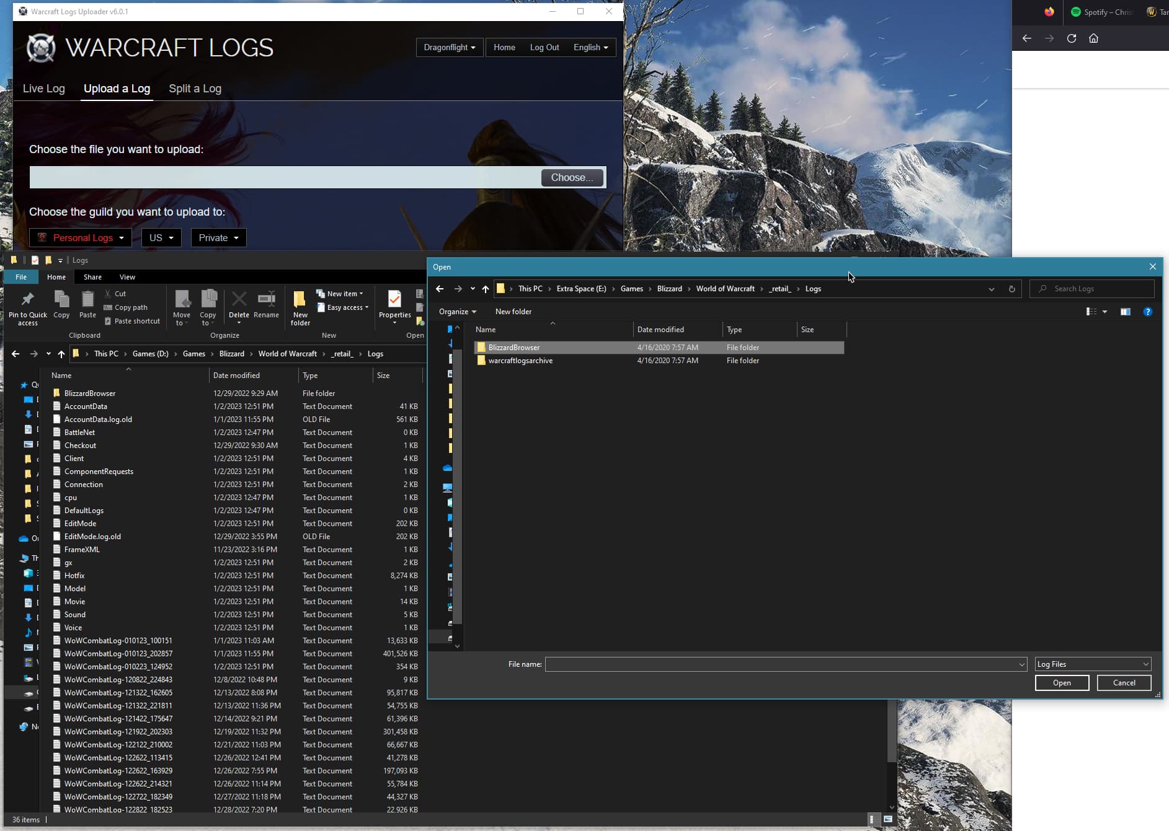Screen dimensions: 1169x831
Task: Open Organize dropdown in Open dialog
Action: coord(457,312)
